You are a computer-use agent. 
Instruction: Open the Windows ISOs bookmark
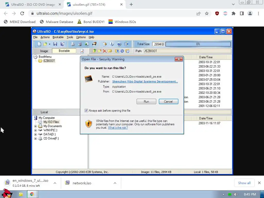tap(122, 22)
